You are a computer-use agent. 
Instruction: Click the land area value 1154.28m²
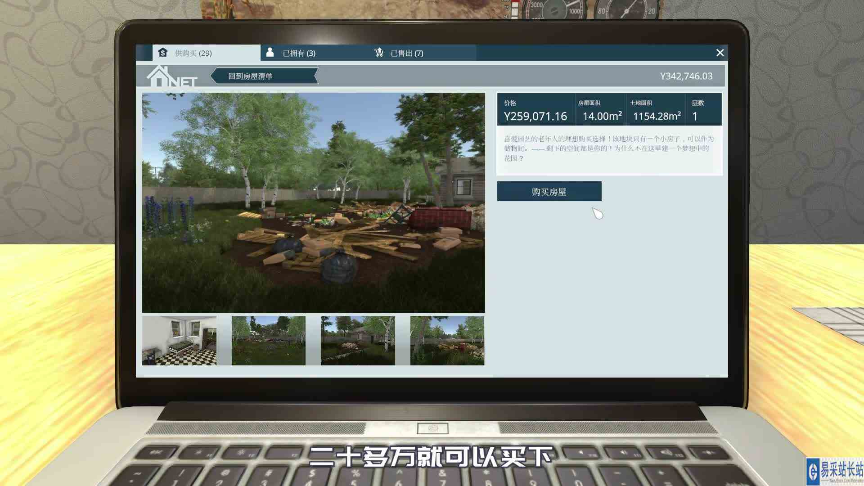[x=657, y=116]
